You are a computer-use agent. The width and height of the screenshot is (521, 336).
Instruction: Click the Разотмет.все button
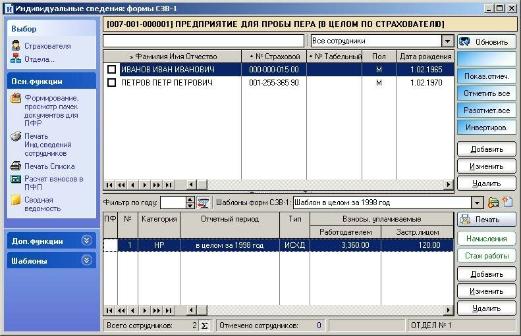pyautogui.click(x=487, y=110)
